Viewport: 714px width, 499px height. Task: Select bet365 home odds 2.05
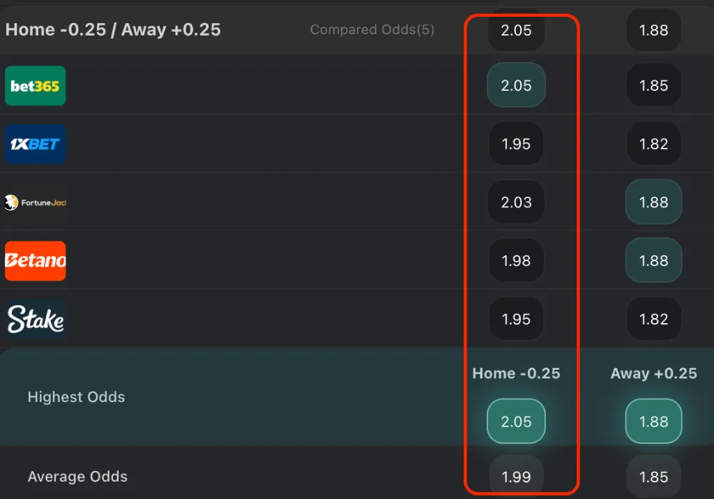(516, 86)
